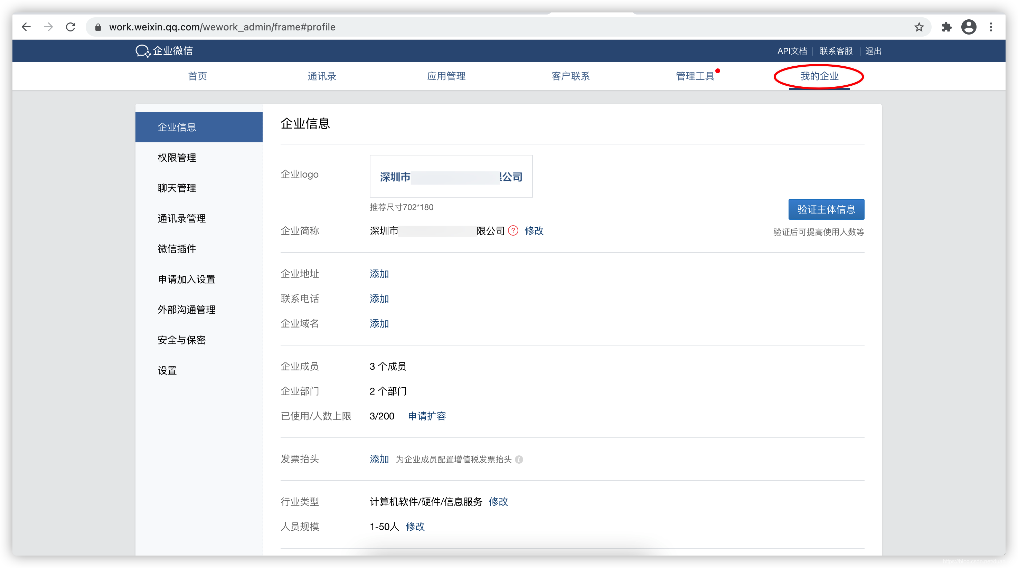The width and height of the screenshot is (1018, 568).
Task: Click the red question mark beside 企业简称
Action: pos(513,231)
